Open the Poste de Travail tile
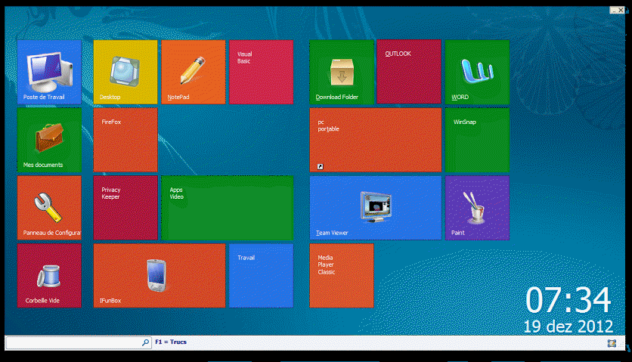The height and width of the screenshot is (362, 632). (x=49, y=72)
